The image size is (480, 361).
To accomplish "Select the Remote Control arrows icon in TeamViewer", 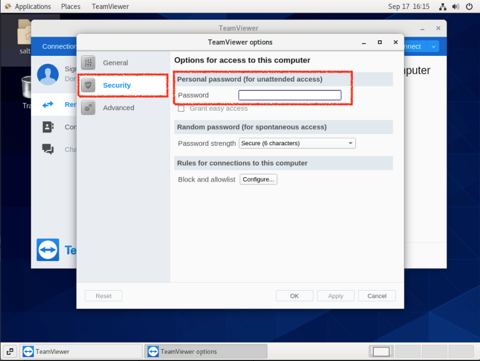I will (47, 104).
